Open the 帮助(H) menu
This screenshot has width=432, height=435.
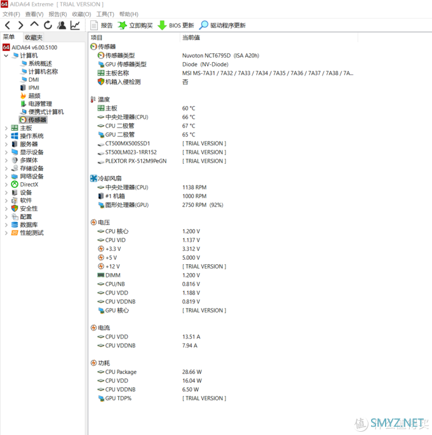point(129,14)
